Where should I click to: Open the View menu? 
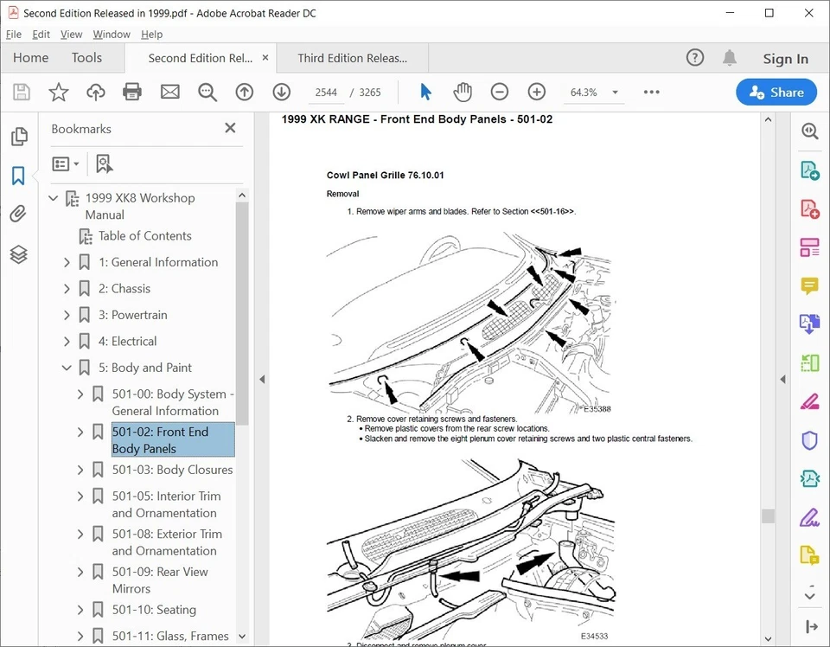point(71,34)
